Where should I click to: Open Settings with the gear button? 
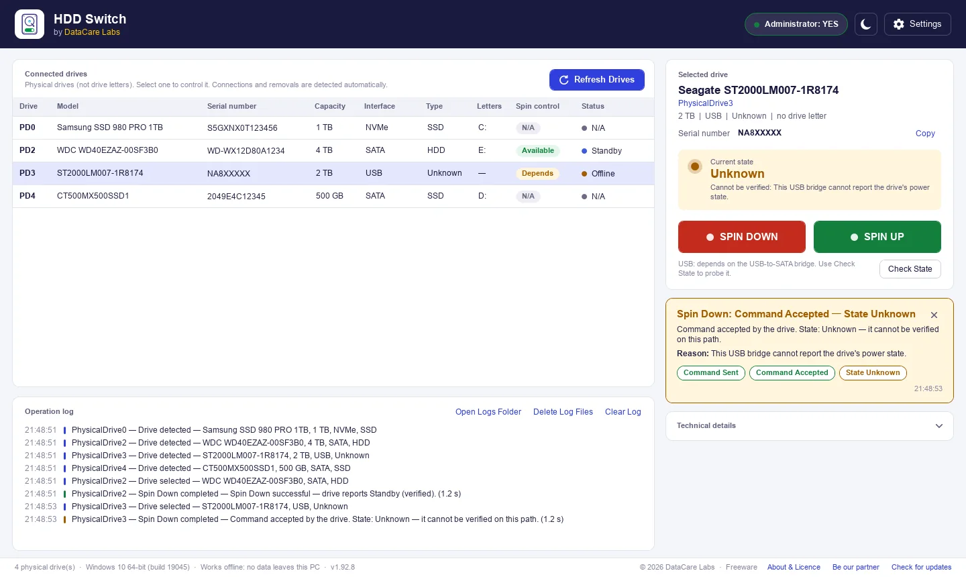(917, 24)
